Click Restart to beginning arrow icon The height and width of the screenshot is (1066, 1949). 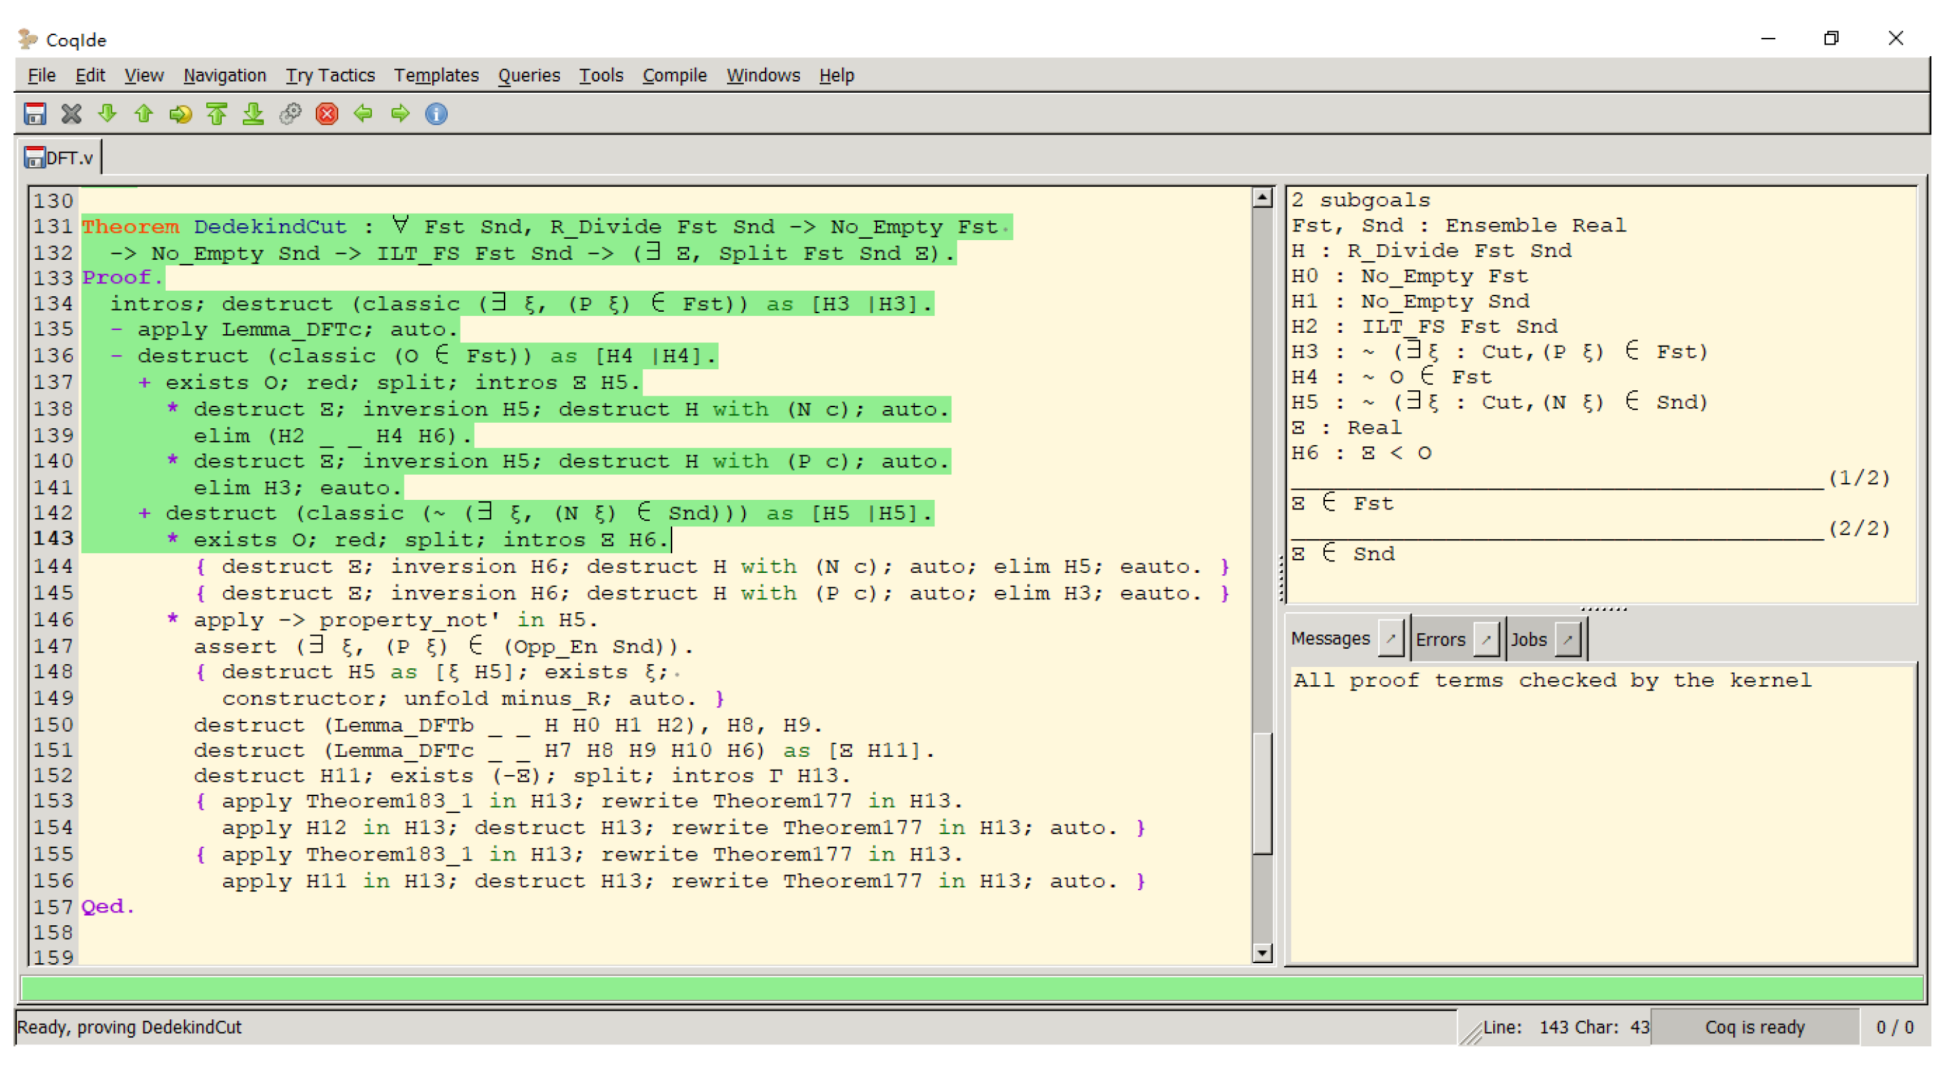pos(217,114)
